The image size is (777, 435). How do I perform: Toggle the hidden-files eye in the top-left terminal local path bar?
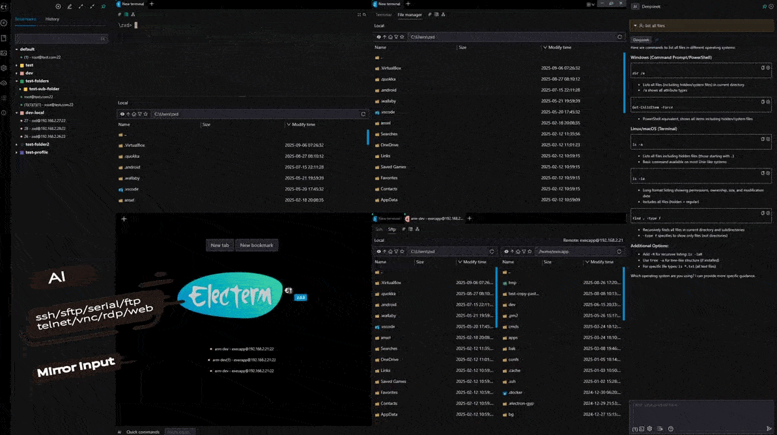coord(122,114)
